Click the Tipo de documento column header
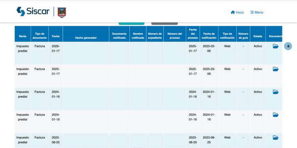The image size is (297, 148). (x=40, y=36)
